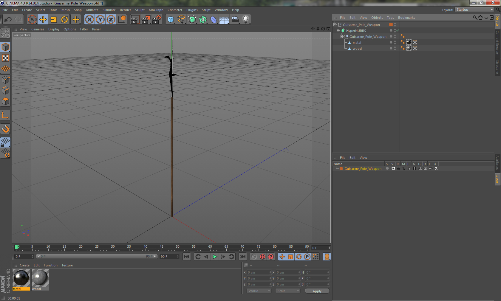The width and height of the screenshot is (501, 301).
Task: Open the Layers side tab
Action: coord(497,179)
